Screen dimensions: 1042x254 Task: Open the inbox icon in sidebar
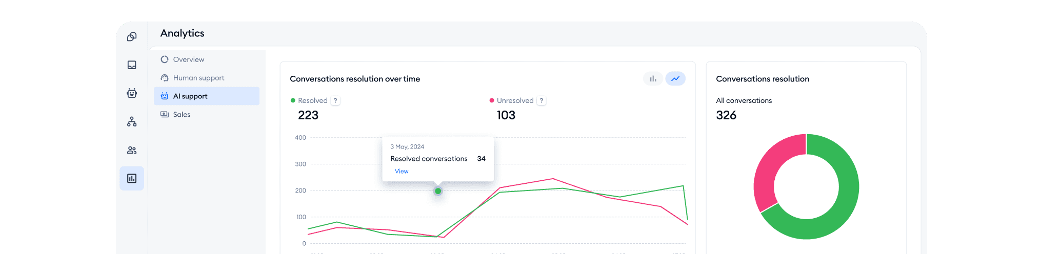132,65
